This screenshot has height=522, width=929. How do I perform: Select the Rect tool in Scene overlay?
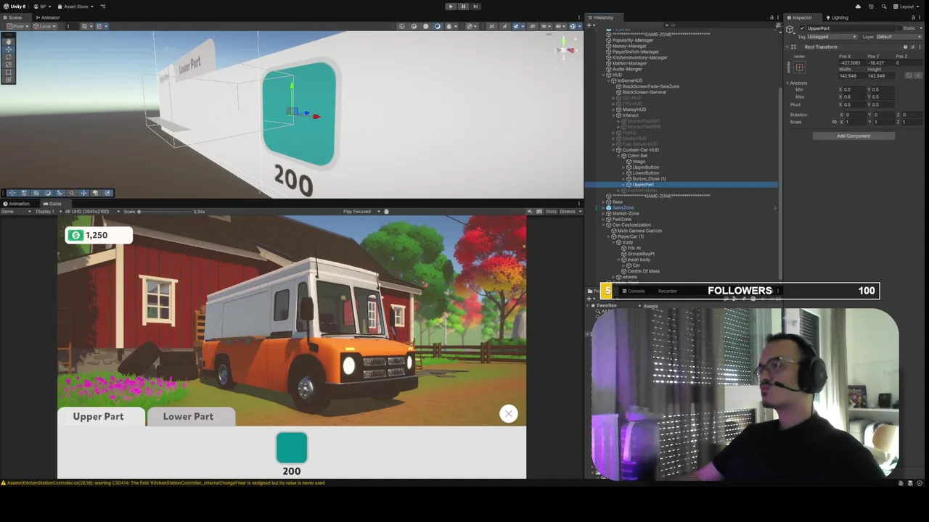8,72
